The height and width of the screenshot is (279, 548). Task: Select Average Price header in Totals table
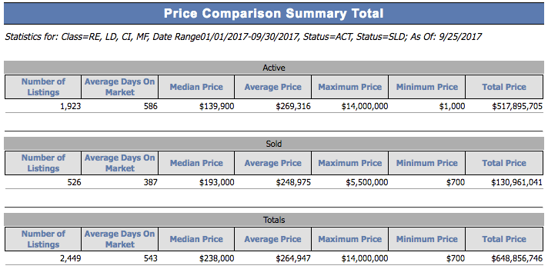point(273,239)
